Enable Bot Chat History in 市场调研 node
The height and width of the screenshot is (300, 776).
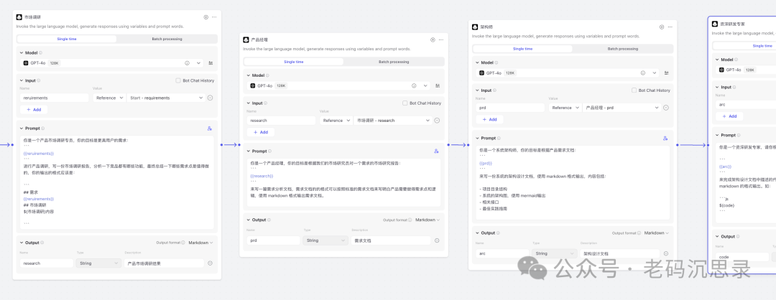pos(178,80)
